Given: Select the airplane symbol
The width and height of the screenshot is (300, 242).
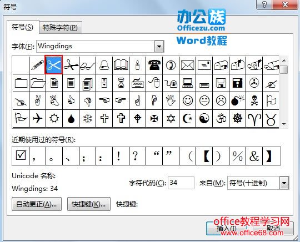Looking at the screenshot, I should tap(38, 119).
